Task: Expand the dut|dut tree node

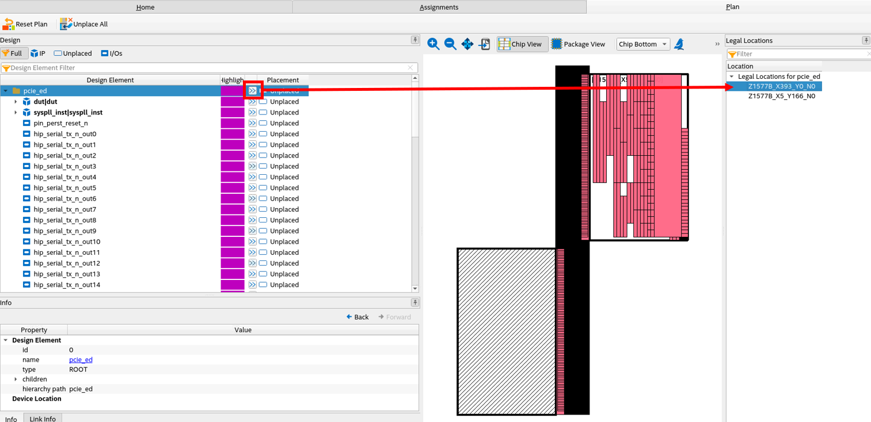Action: [x=16, y=102]
